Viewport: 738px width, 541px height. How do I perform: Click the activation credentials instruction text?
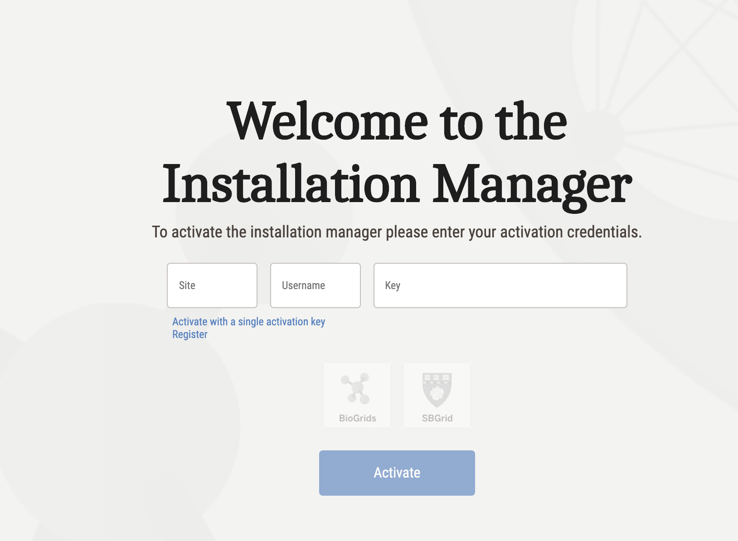pyautogui.click(x=397, y=232)
